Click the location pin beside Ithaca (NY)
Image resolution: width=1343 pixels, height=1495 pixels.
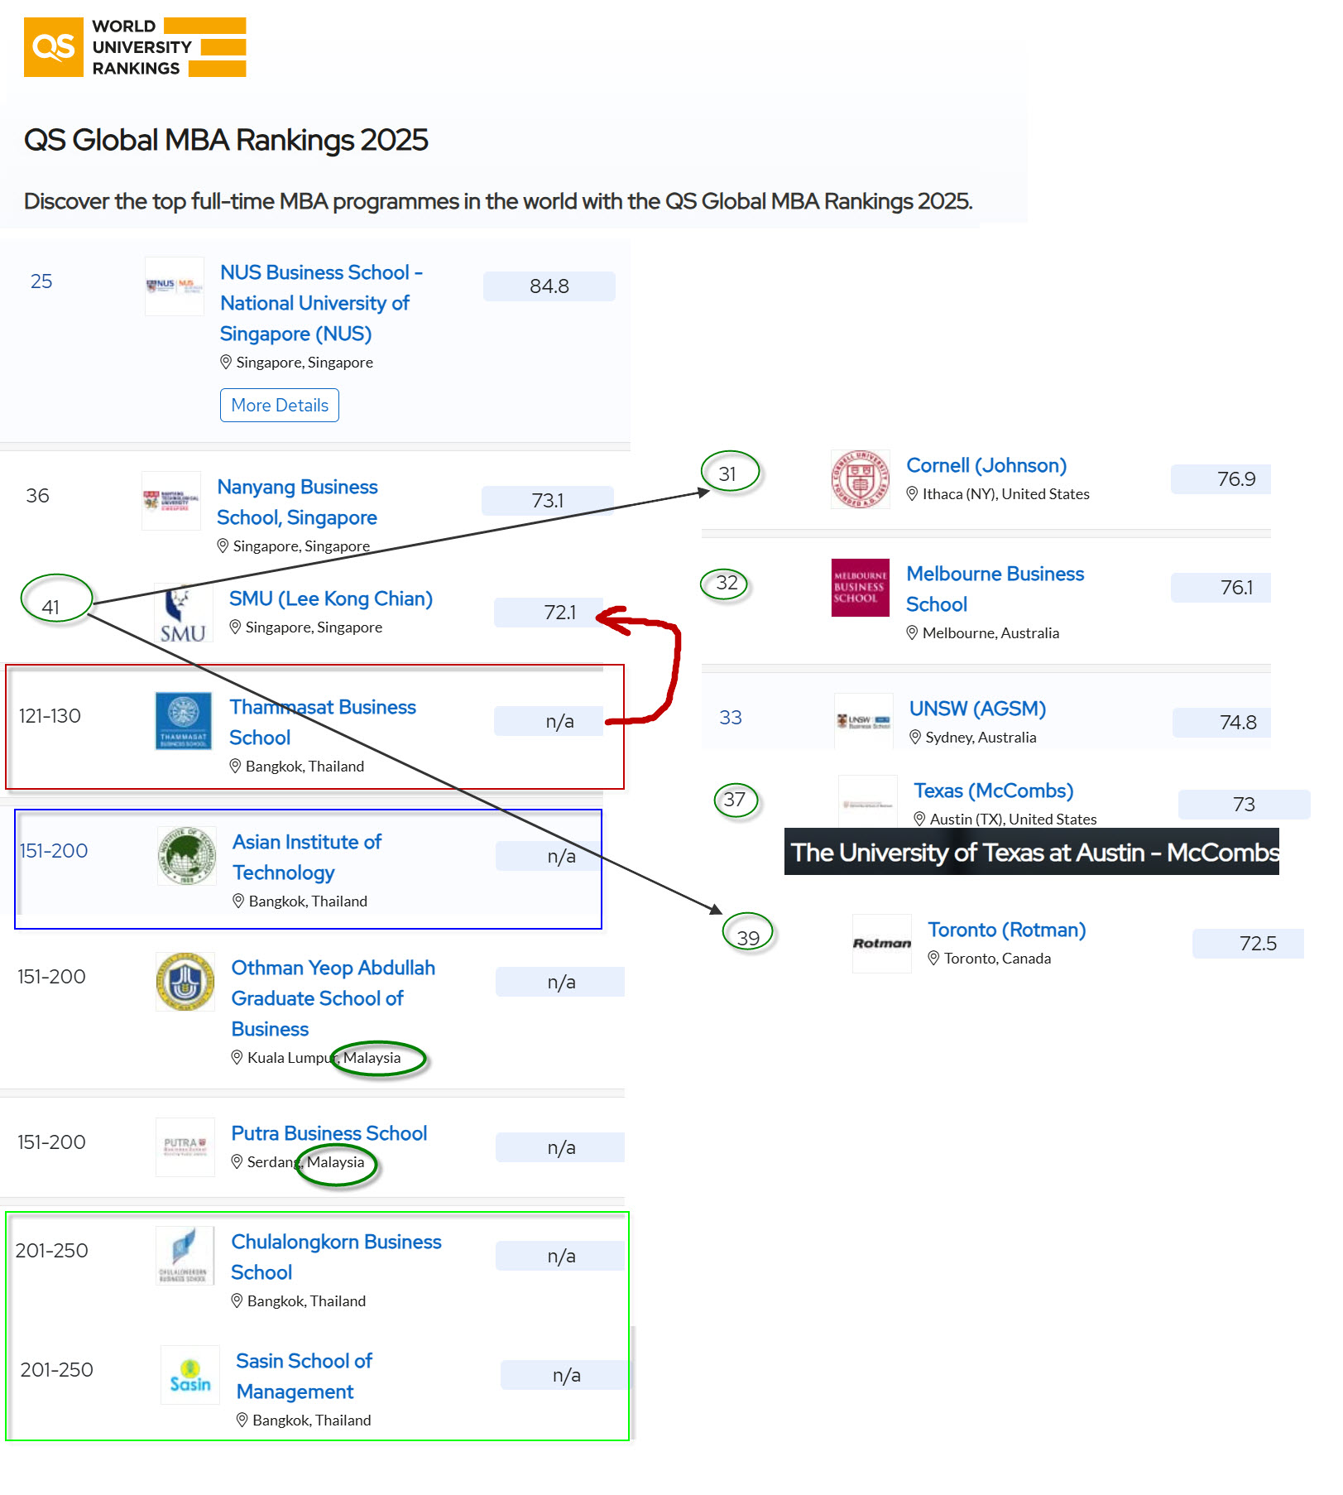912,494
